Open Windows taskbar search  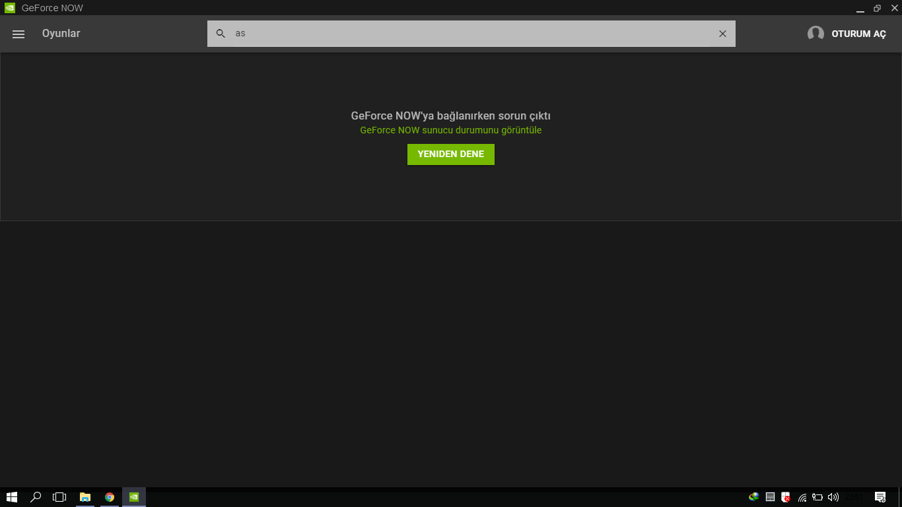(36, 497)
